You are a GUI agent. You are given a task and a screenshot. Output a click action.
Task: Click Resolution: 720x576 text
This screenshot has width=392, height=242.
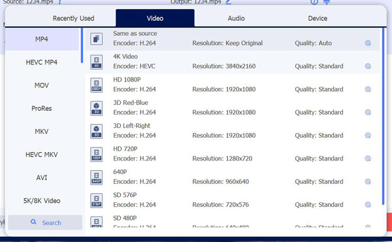pos(221,205)
